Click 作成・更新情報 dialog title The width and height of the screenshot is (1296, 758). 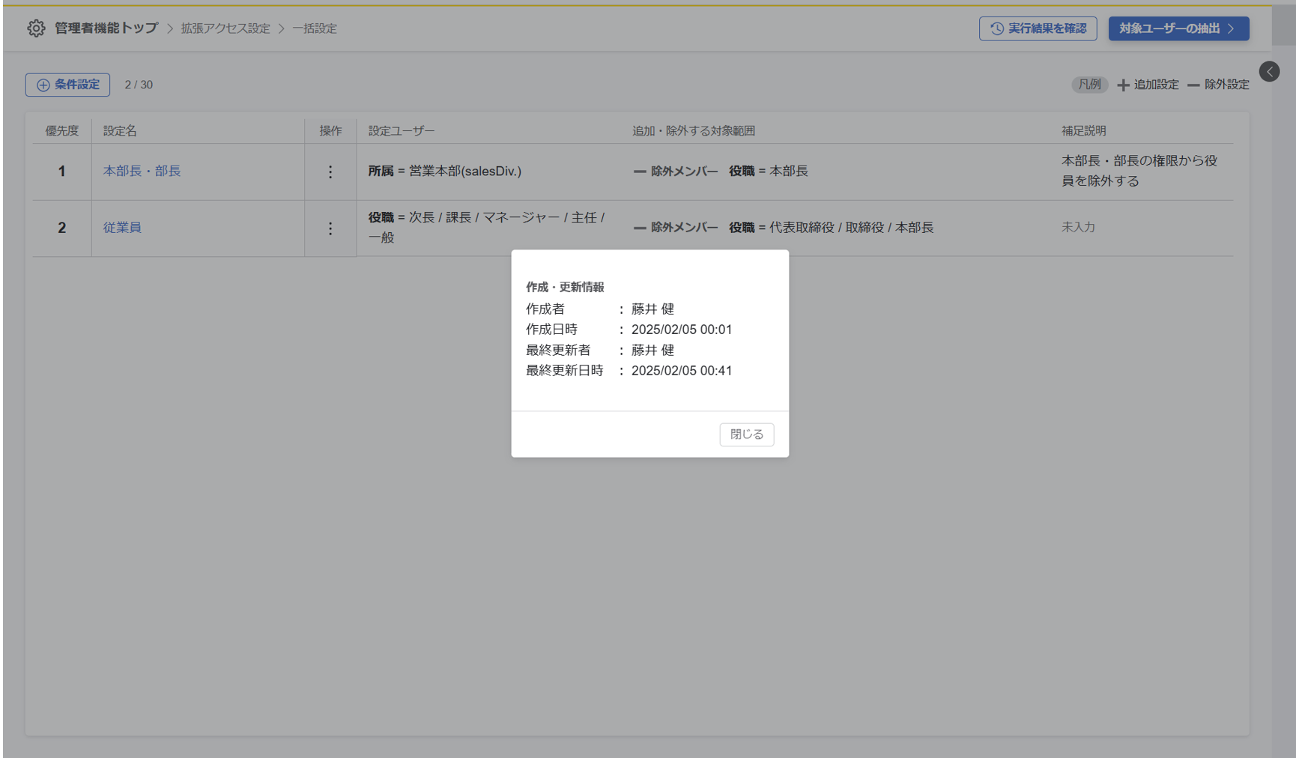point(565,288)
